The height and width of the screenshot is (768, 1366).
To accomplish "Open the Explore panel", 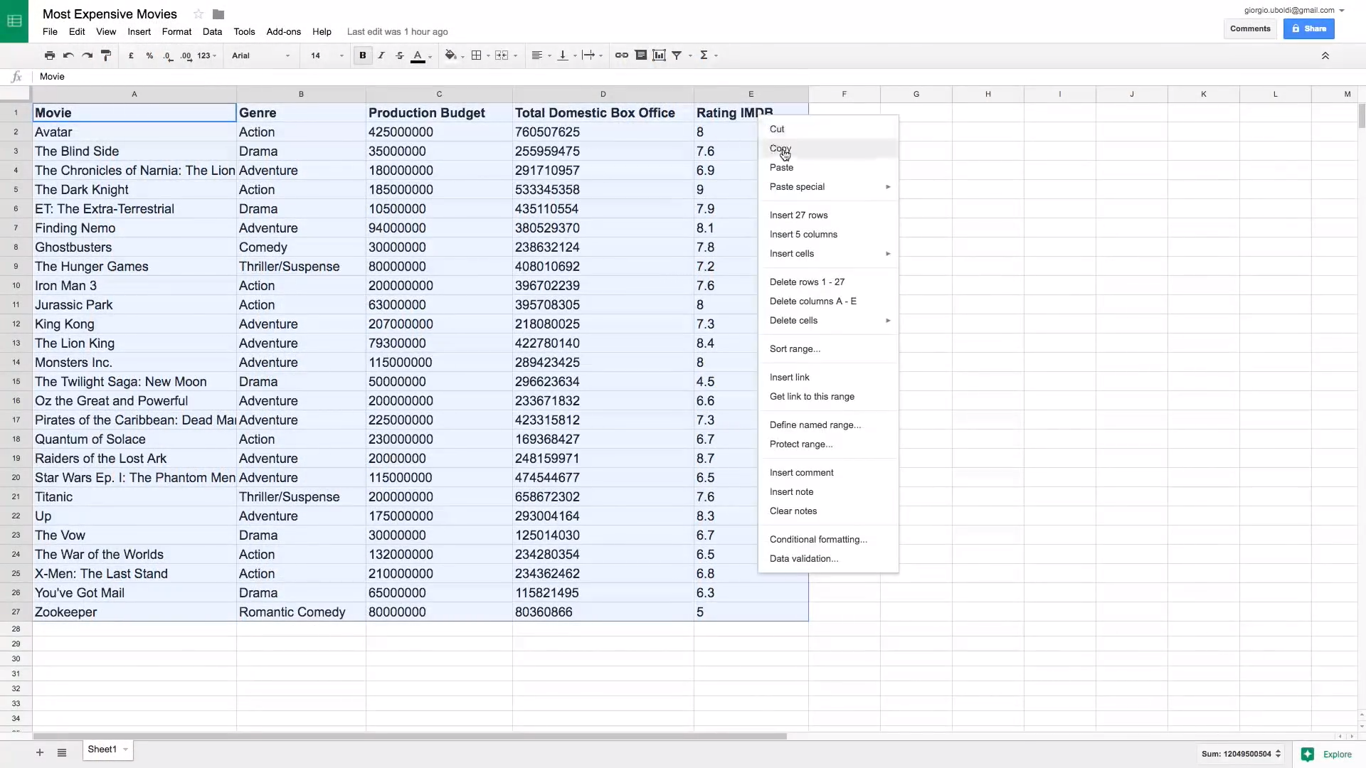I will 1327,754.
